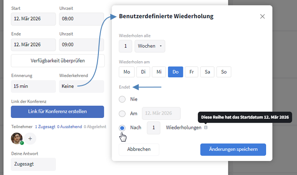Open the Start time 08:00 field
The image size is (297, 175).
pyautogui.click(x=81, y=19)
